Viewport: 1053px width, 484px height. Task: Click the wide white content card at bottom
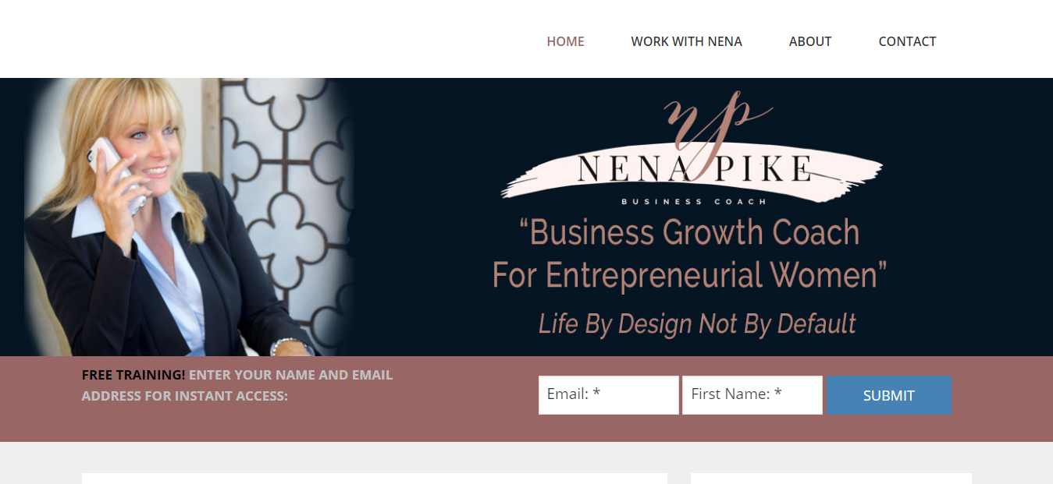tap(374, 478)
